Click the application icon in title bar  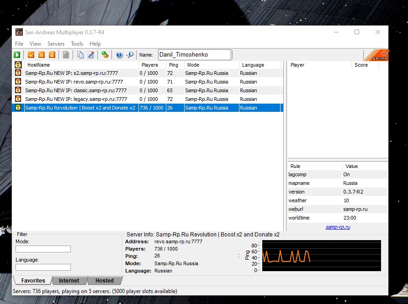[19, 32]
